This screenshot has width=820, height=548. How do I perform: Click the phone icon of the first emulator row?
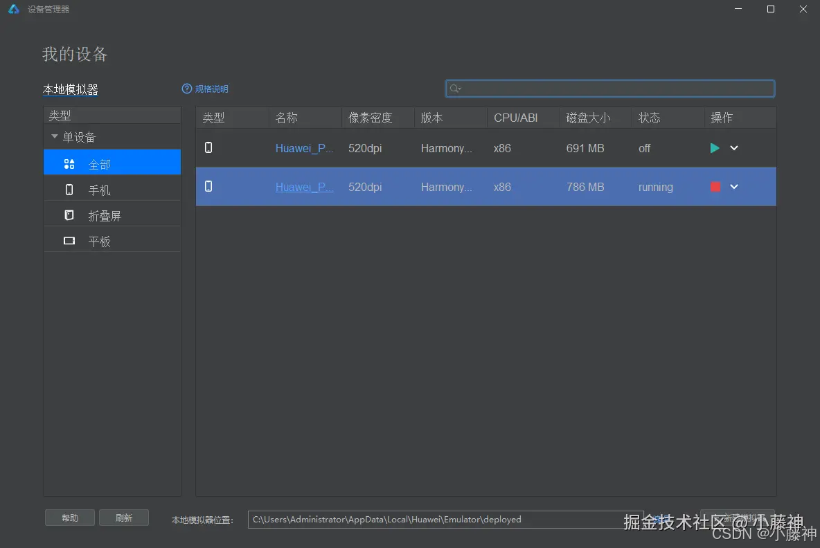[208, 148]
